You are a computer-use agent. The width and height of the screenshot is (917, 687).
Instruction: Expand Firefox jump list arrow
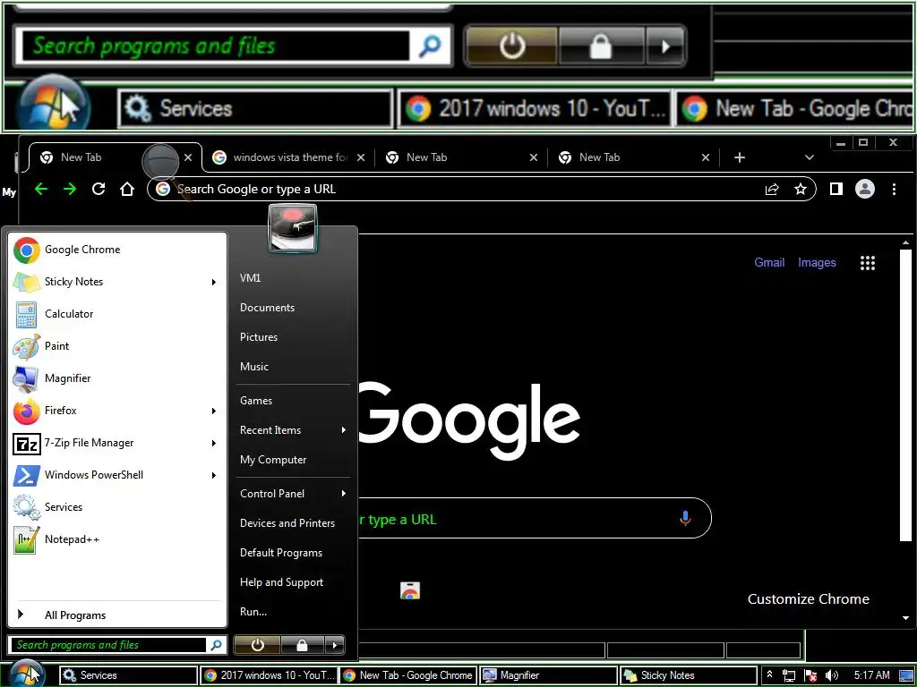[214, 411]
